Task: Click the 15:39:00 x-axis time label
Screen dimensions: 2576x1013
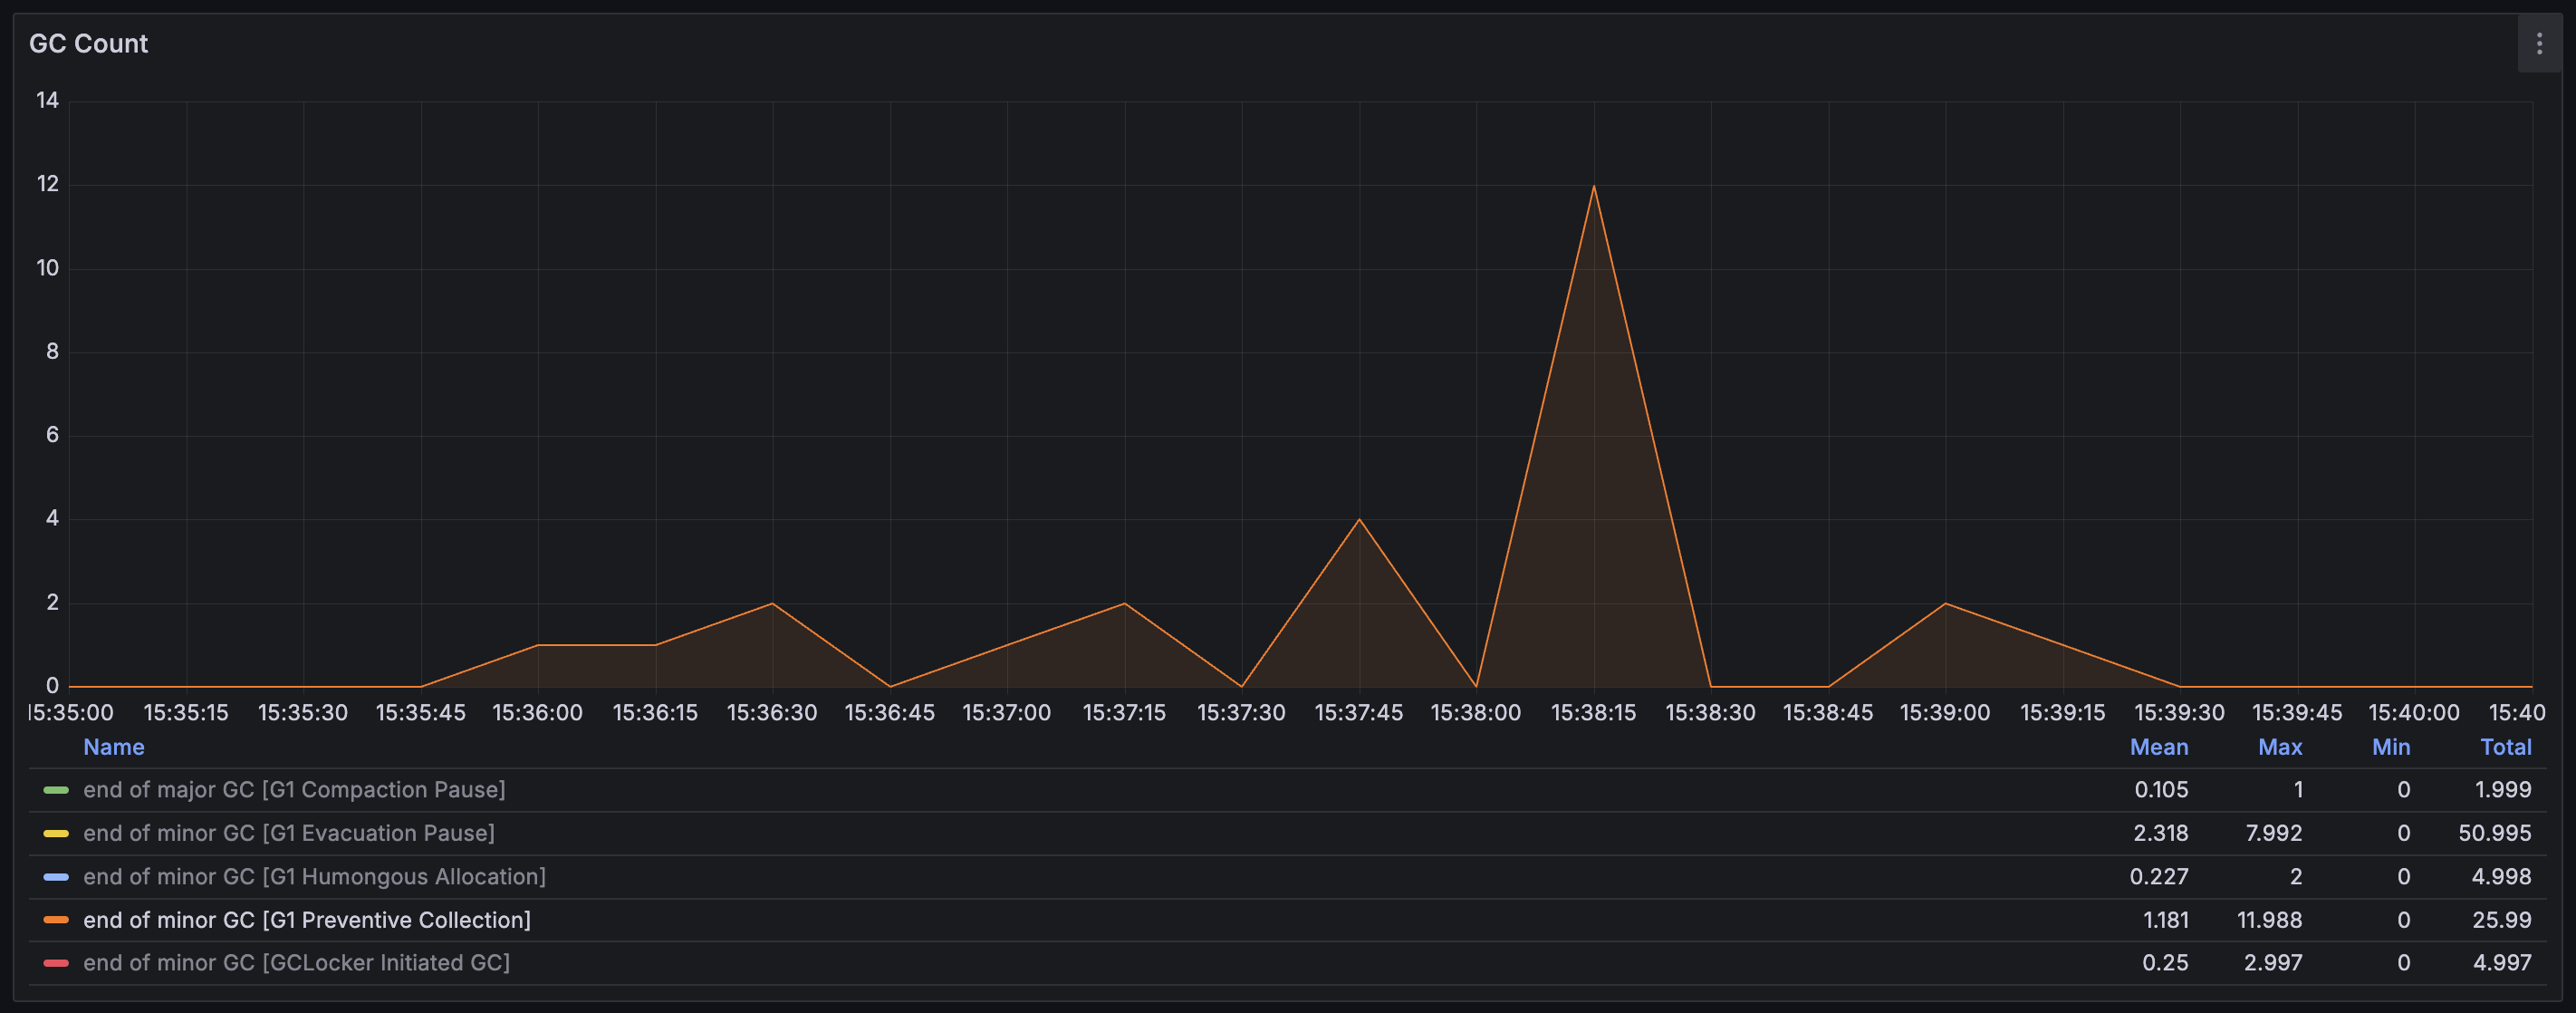Action: (1945, 713)
